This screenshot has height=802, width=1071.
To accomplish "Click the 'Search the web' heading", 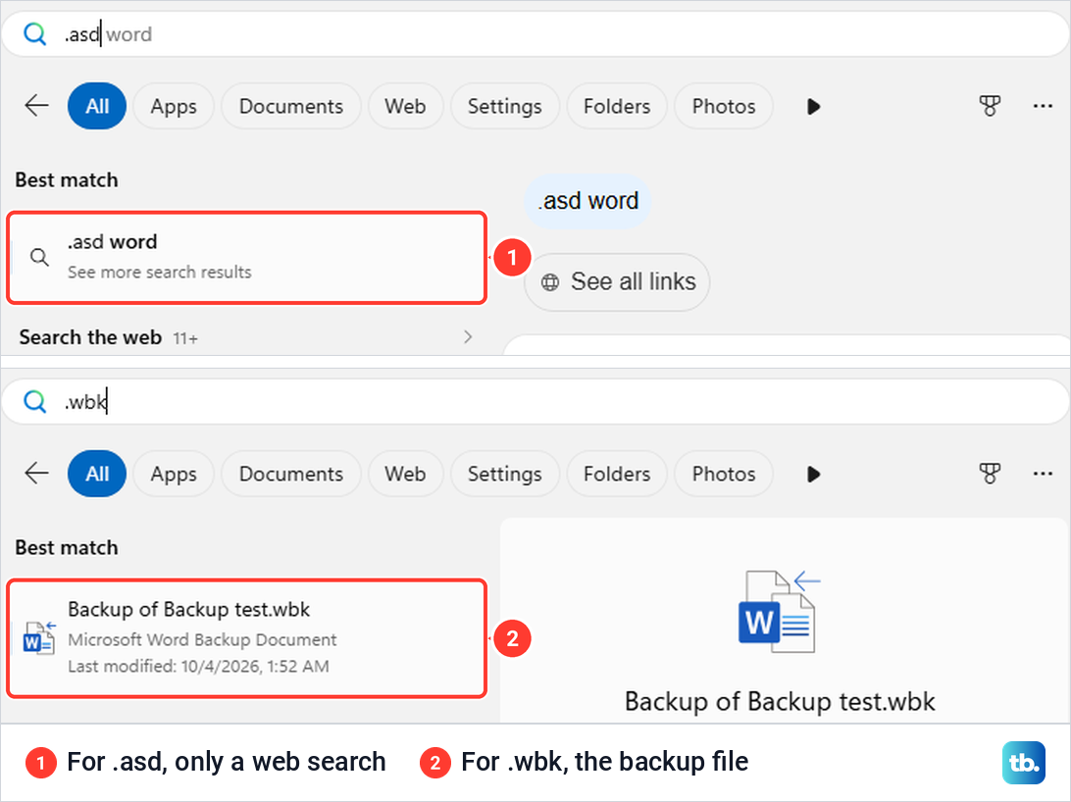I will click(x=90, y=337).
